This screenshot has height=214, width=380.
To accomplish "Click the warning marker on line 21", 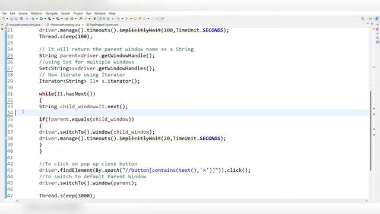I will pos(6,30).
